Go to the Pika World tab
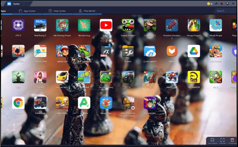This screenshot has width=238, height=147. tap(87, 11)
